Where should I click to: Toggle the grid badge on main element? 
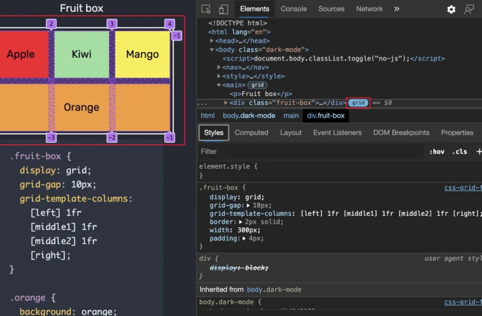[257, 85]
